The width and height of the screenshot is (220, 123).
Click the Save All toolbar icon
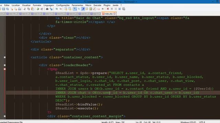point(8,9)
